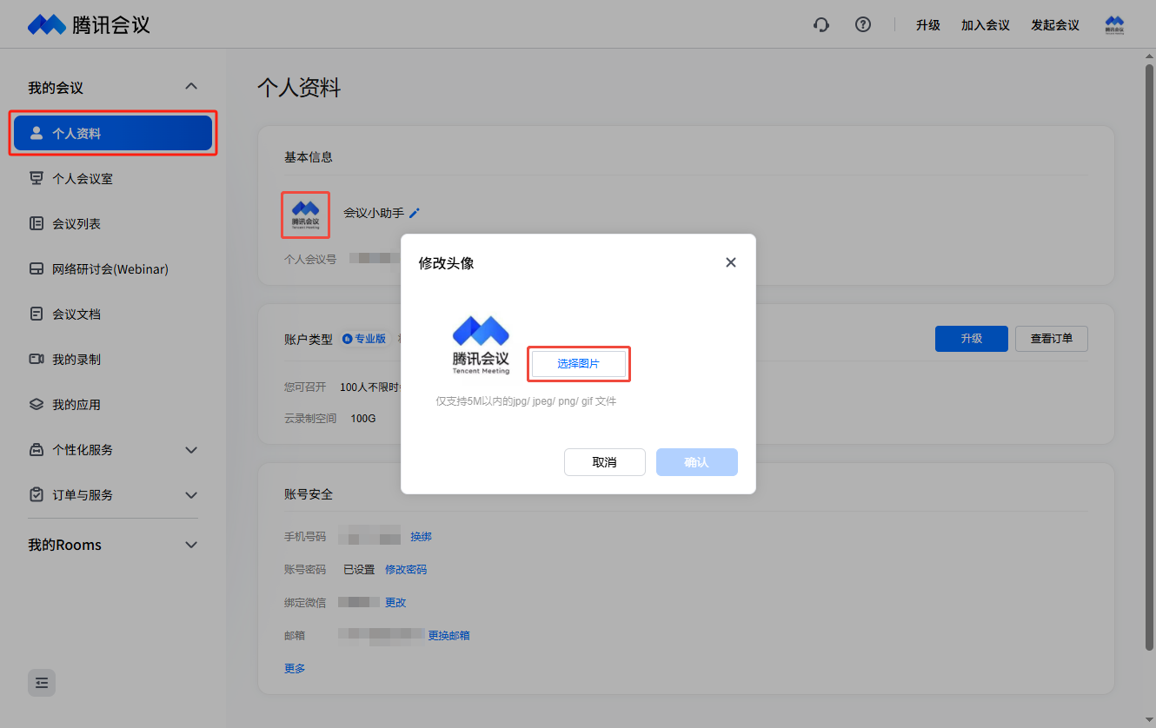
Task: Select 个人资料 in sidebar
Action: [x=113, y=134]
